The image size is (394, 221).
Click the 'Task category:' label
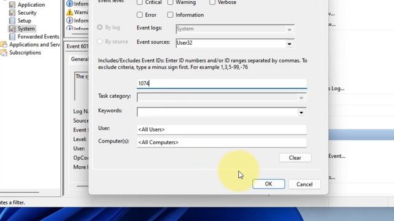(115, 96)
